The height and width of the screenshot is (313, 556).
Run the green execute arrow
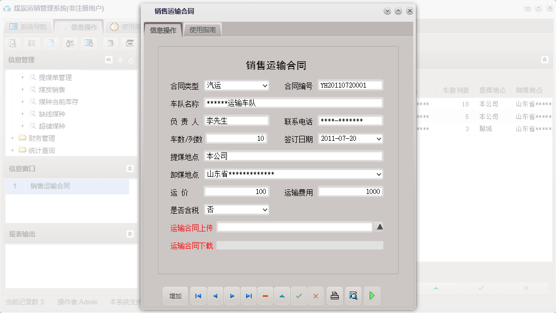click(x=372, y=295)
